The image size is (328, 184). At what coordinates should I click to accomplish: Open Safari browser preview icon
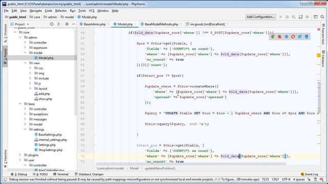(x=286, y=37)
